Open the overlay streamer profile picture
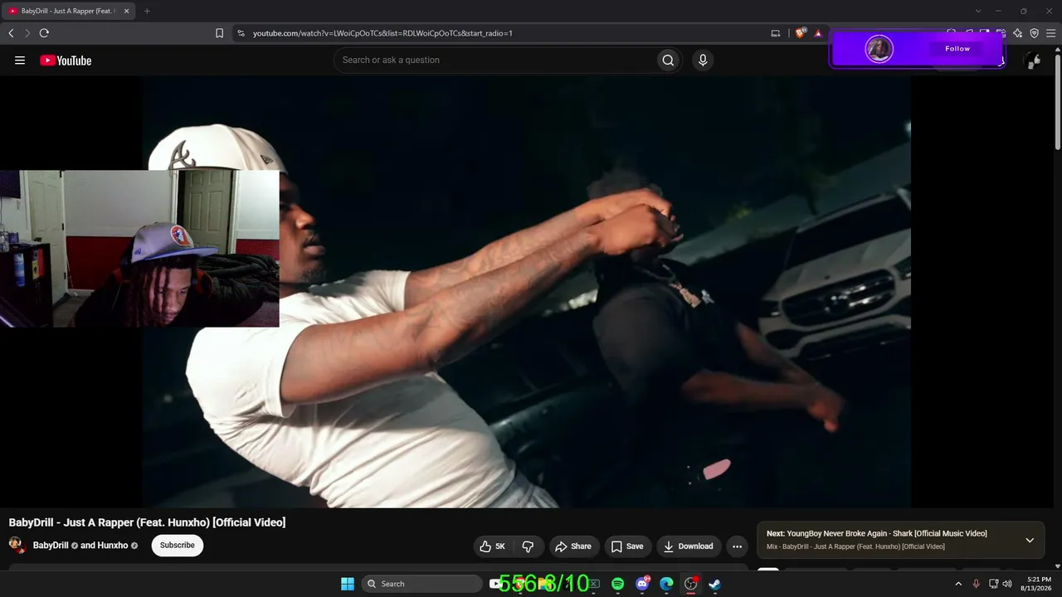The height and width of the screenshot is (597, 1062). 879,49
